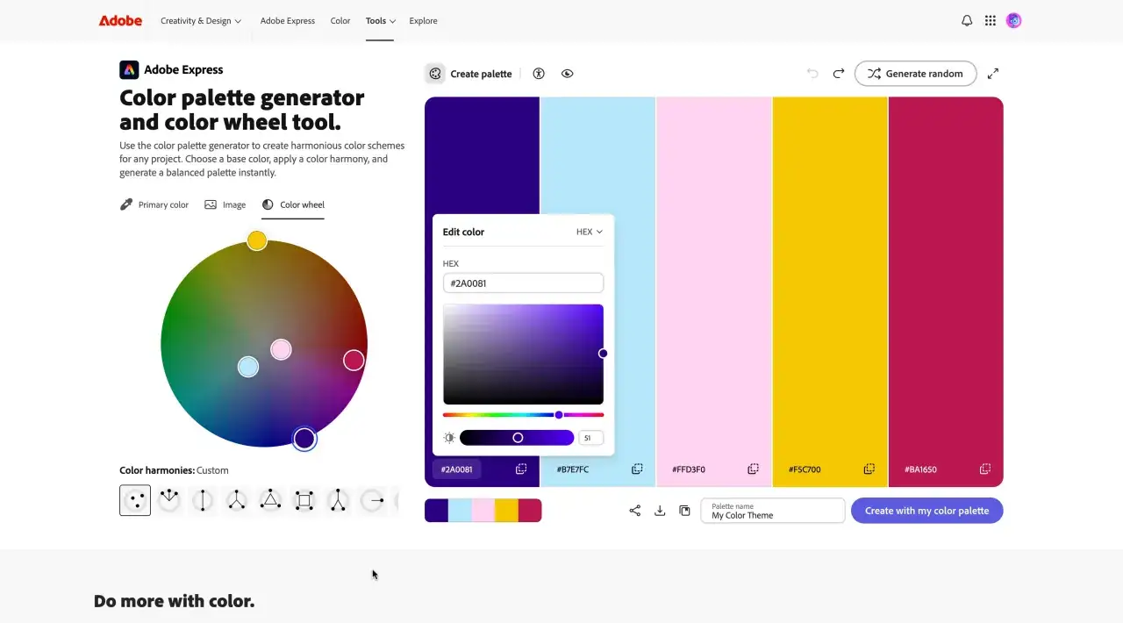Click the redo arrow icon
The height and width of the screenshot is (623, 1123).
[839, 74]
